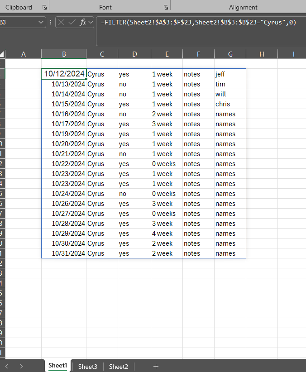
Task: Select date cell 10/24/2024
Action: pos(64,194)
